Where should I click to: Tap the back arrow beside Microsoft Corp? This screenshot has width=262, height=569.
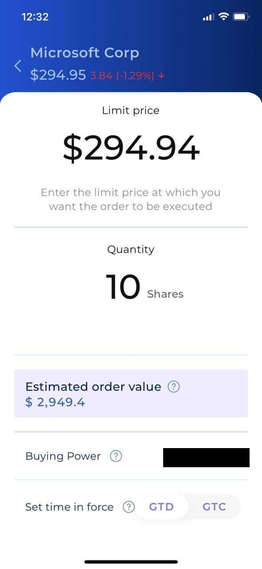pyautogui.click(x=18, y=66)
